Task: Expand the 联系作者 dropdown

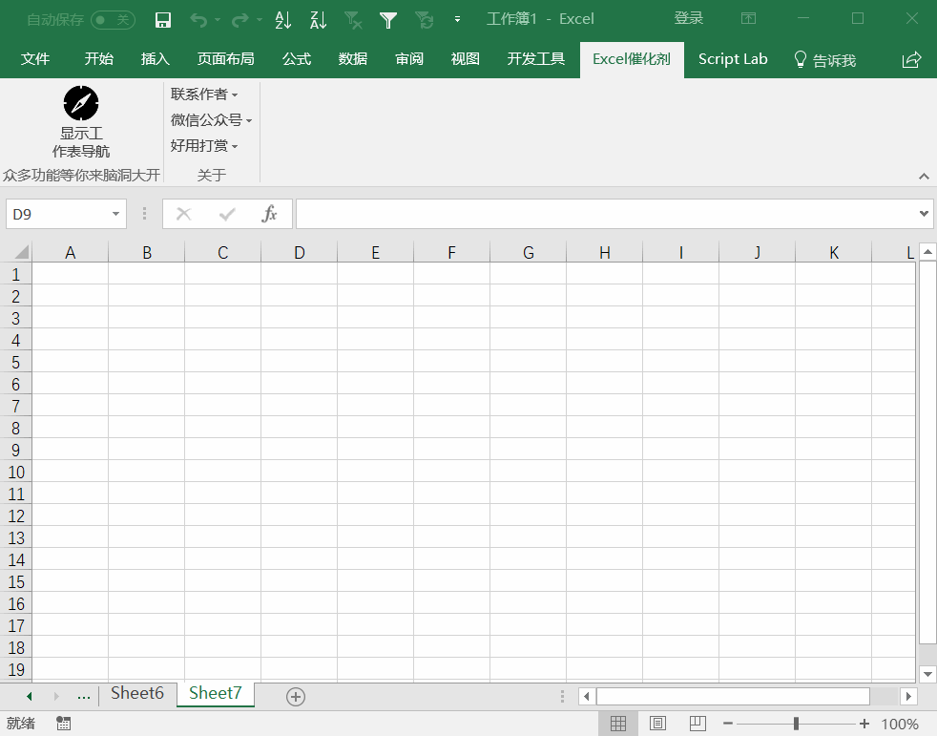Action: pyautogui.click(x=204, y=95)
